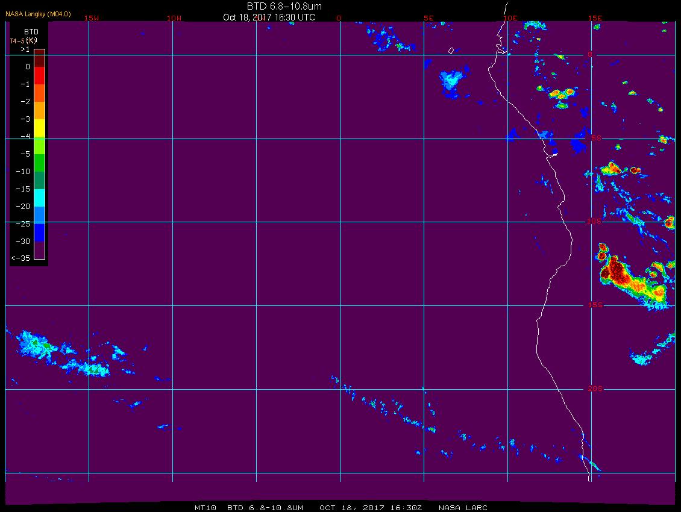681x512 pixels.
Task: Click the '10W' longitude label
Action: pyautogui.click(x=174, y=18)
